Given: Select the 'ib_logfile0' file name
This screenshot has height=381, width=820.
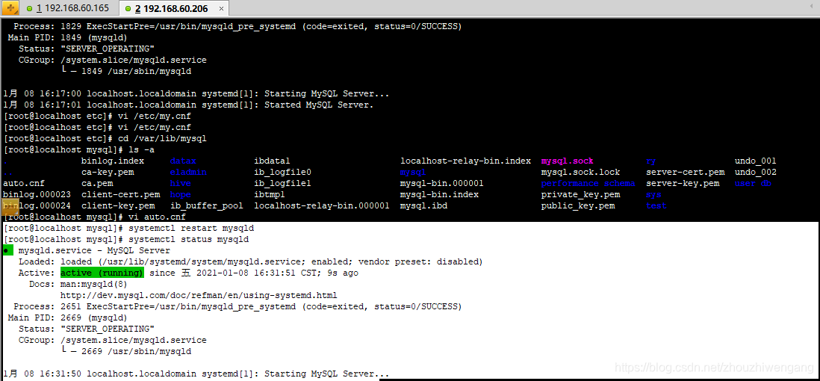Looking at the screenshot, I should tap(282, 172).
